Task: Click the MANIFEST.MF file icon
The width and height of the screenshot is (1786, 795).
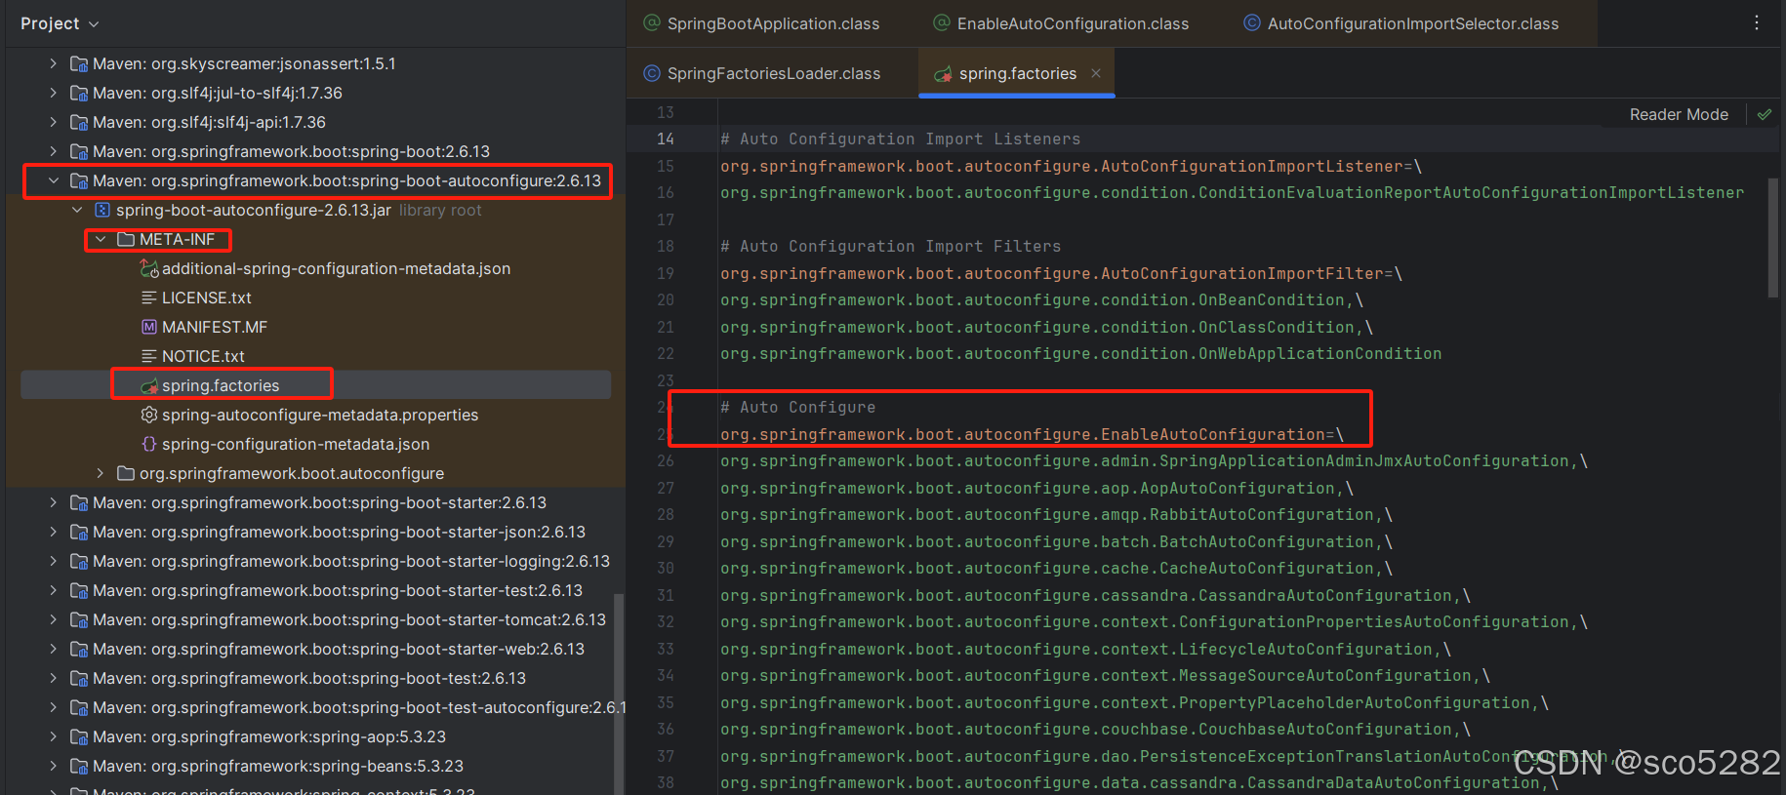Action: [x=149, y=327]
